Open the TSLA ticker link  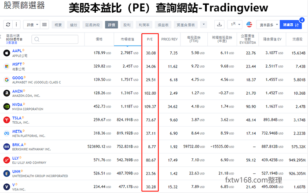(x=17, y=118)
